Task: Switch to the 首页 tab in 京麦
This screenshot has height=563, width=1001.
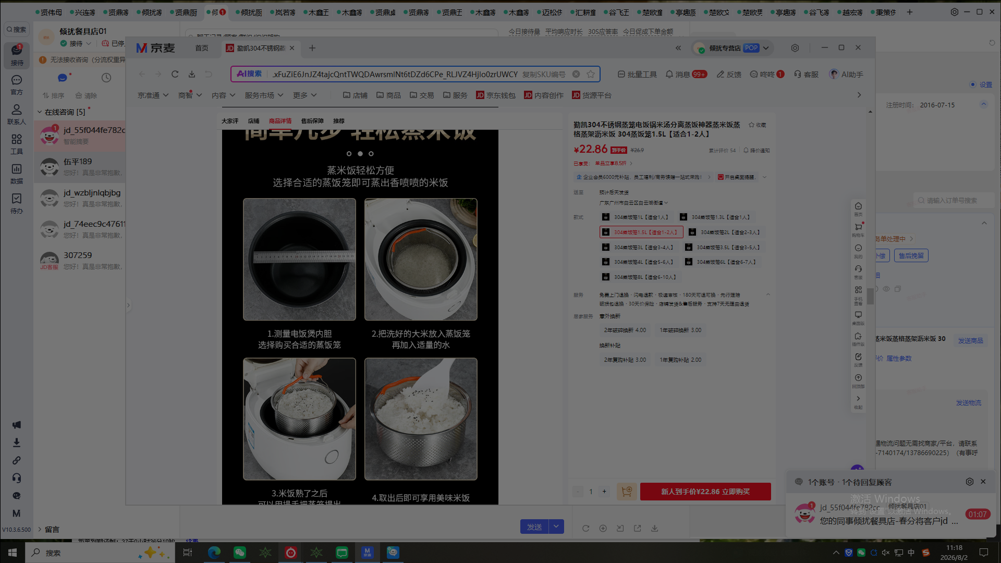Action: click(201, 48)
